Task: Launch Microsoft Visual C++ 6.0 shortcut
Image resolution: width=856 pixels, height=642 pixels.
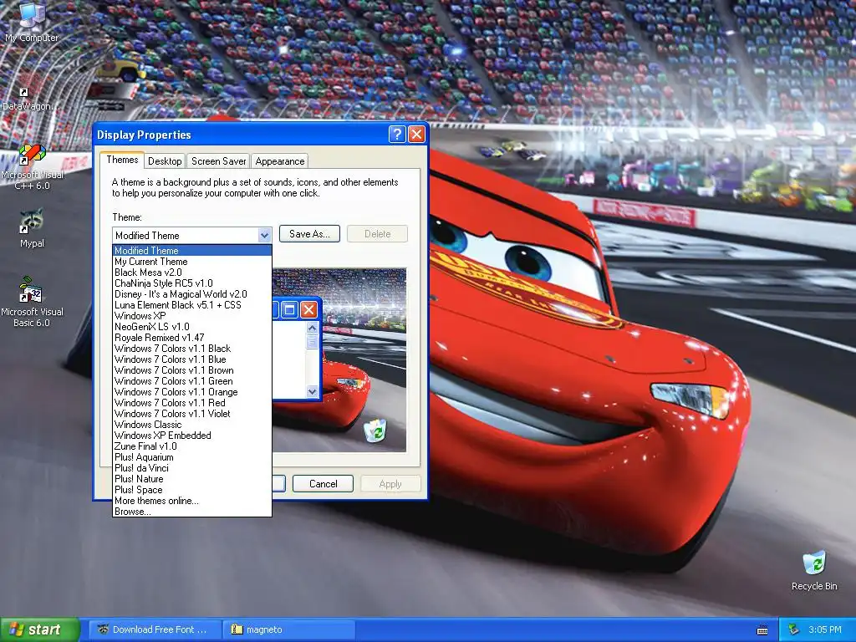Action: [x=32, y=166]
